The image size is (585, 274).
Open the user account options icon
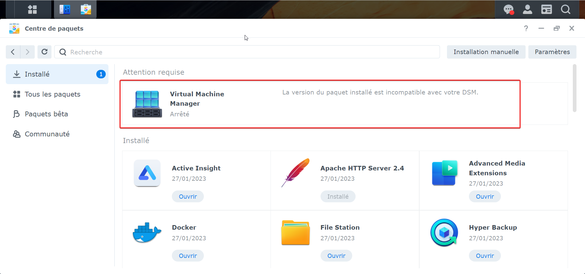coord(527,9)
